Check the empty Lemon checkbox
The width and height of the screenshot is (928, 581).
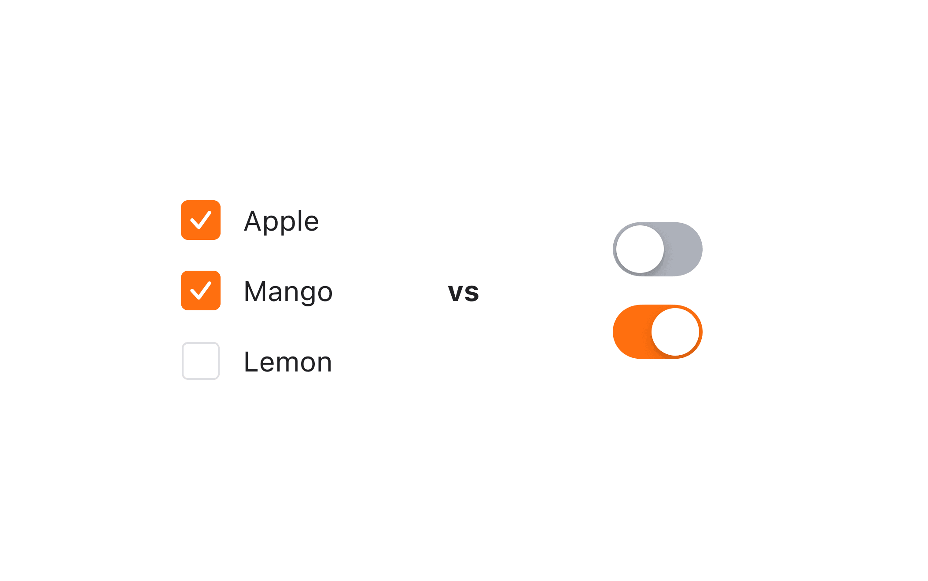tap(201, 361)
